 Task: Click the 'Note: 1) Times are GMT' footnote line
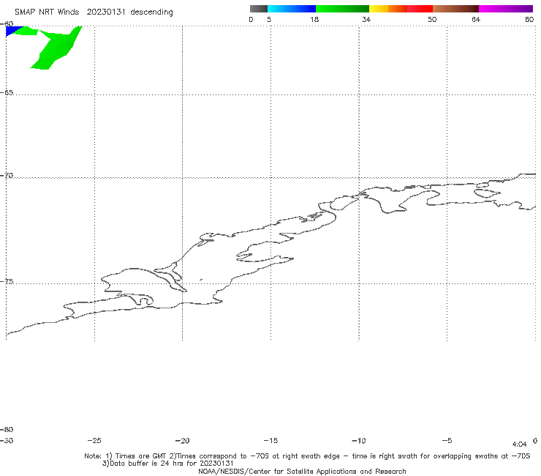click(x=307, y=456)
